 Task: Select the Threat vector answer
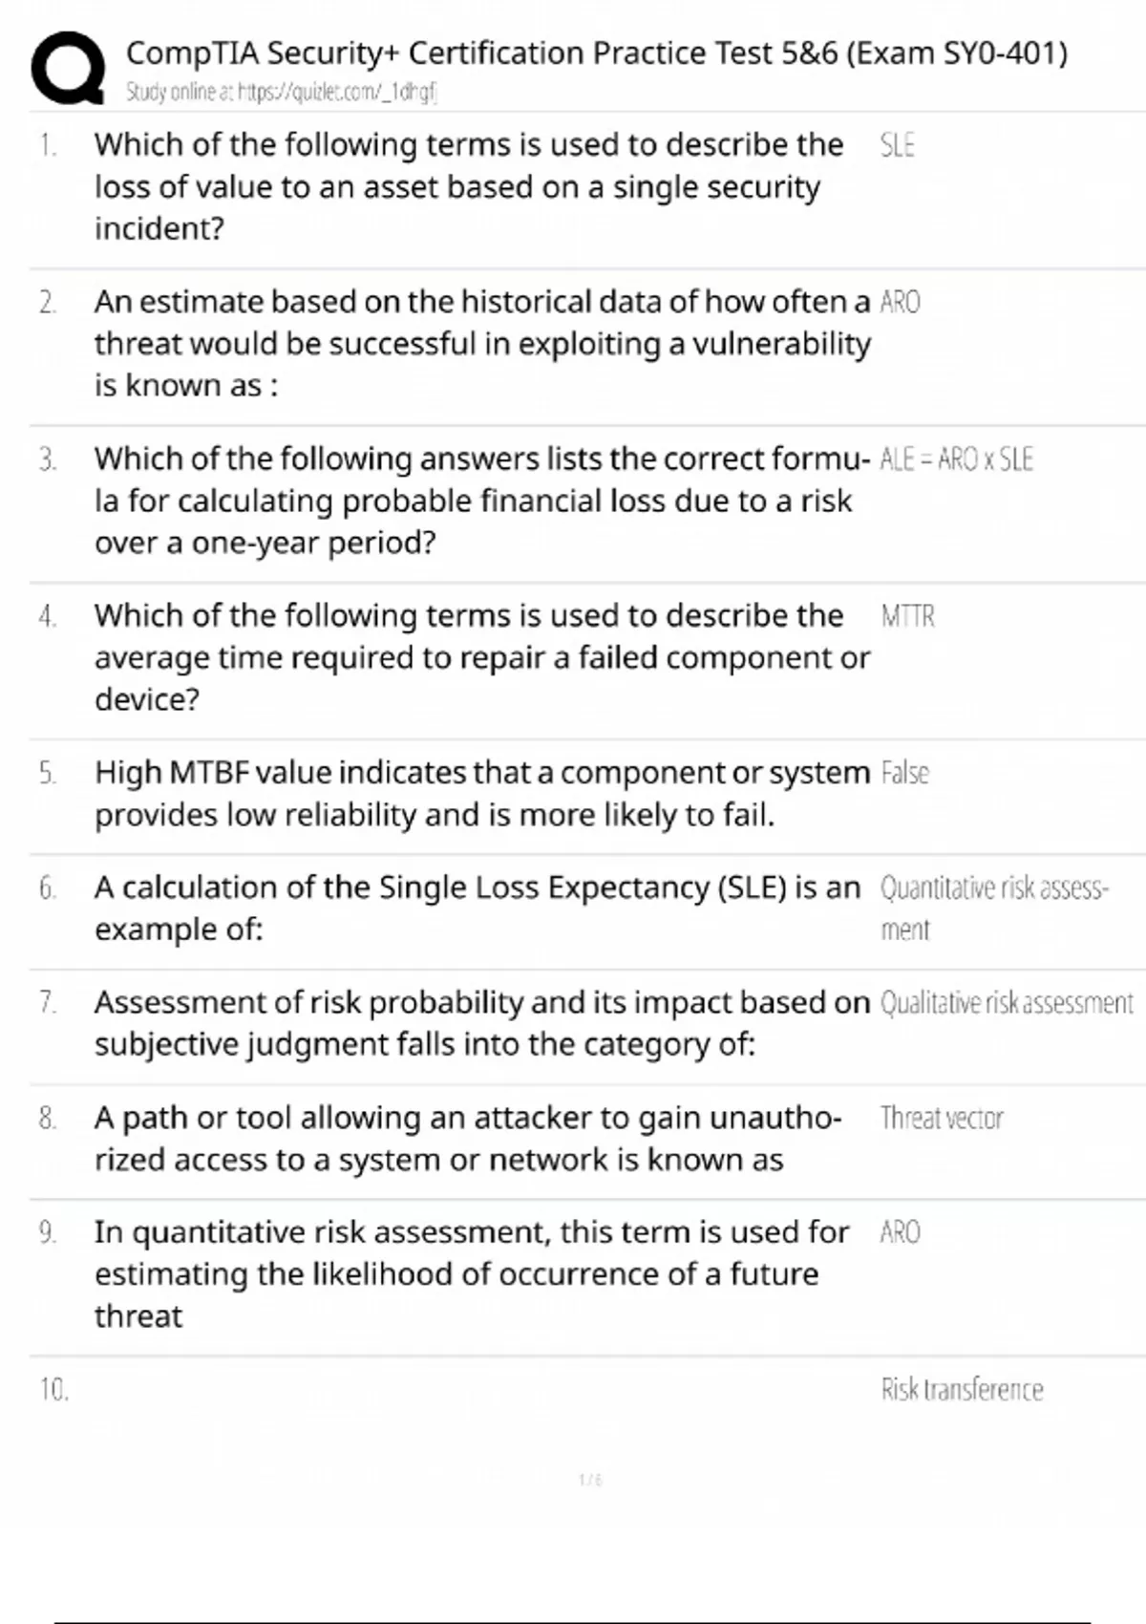click(x=942, y=1118)
